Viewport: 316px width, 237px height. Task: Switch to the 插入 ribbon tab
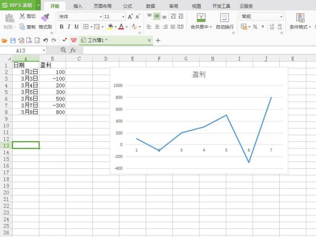pos(78,6)
